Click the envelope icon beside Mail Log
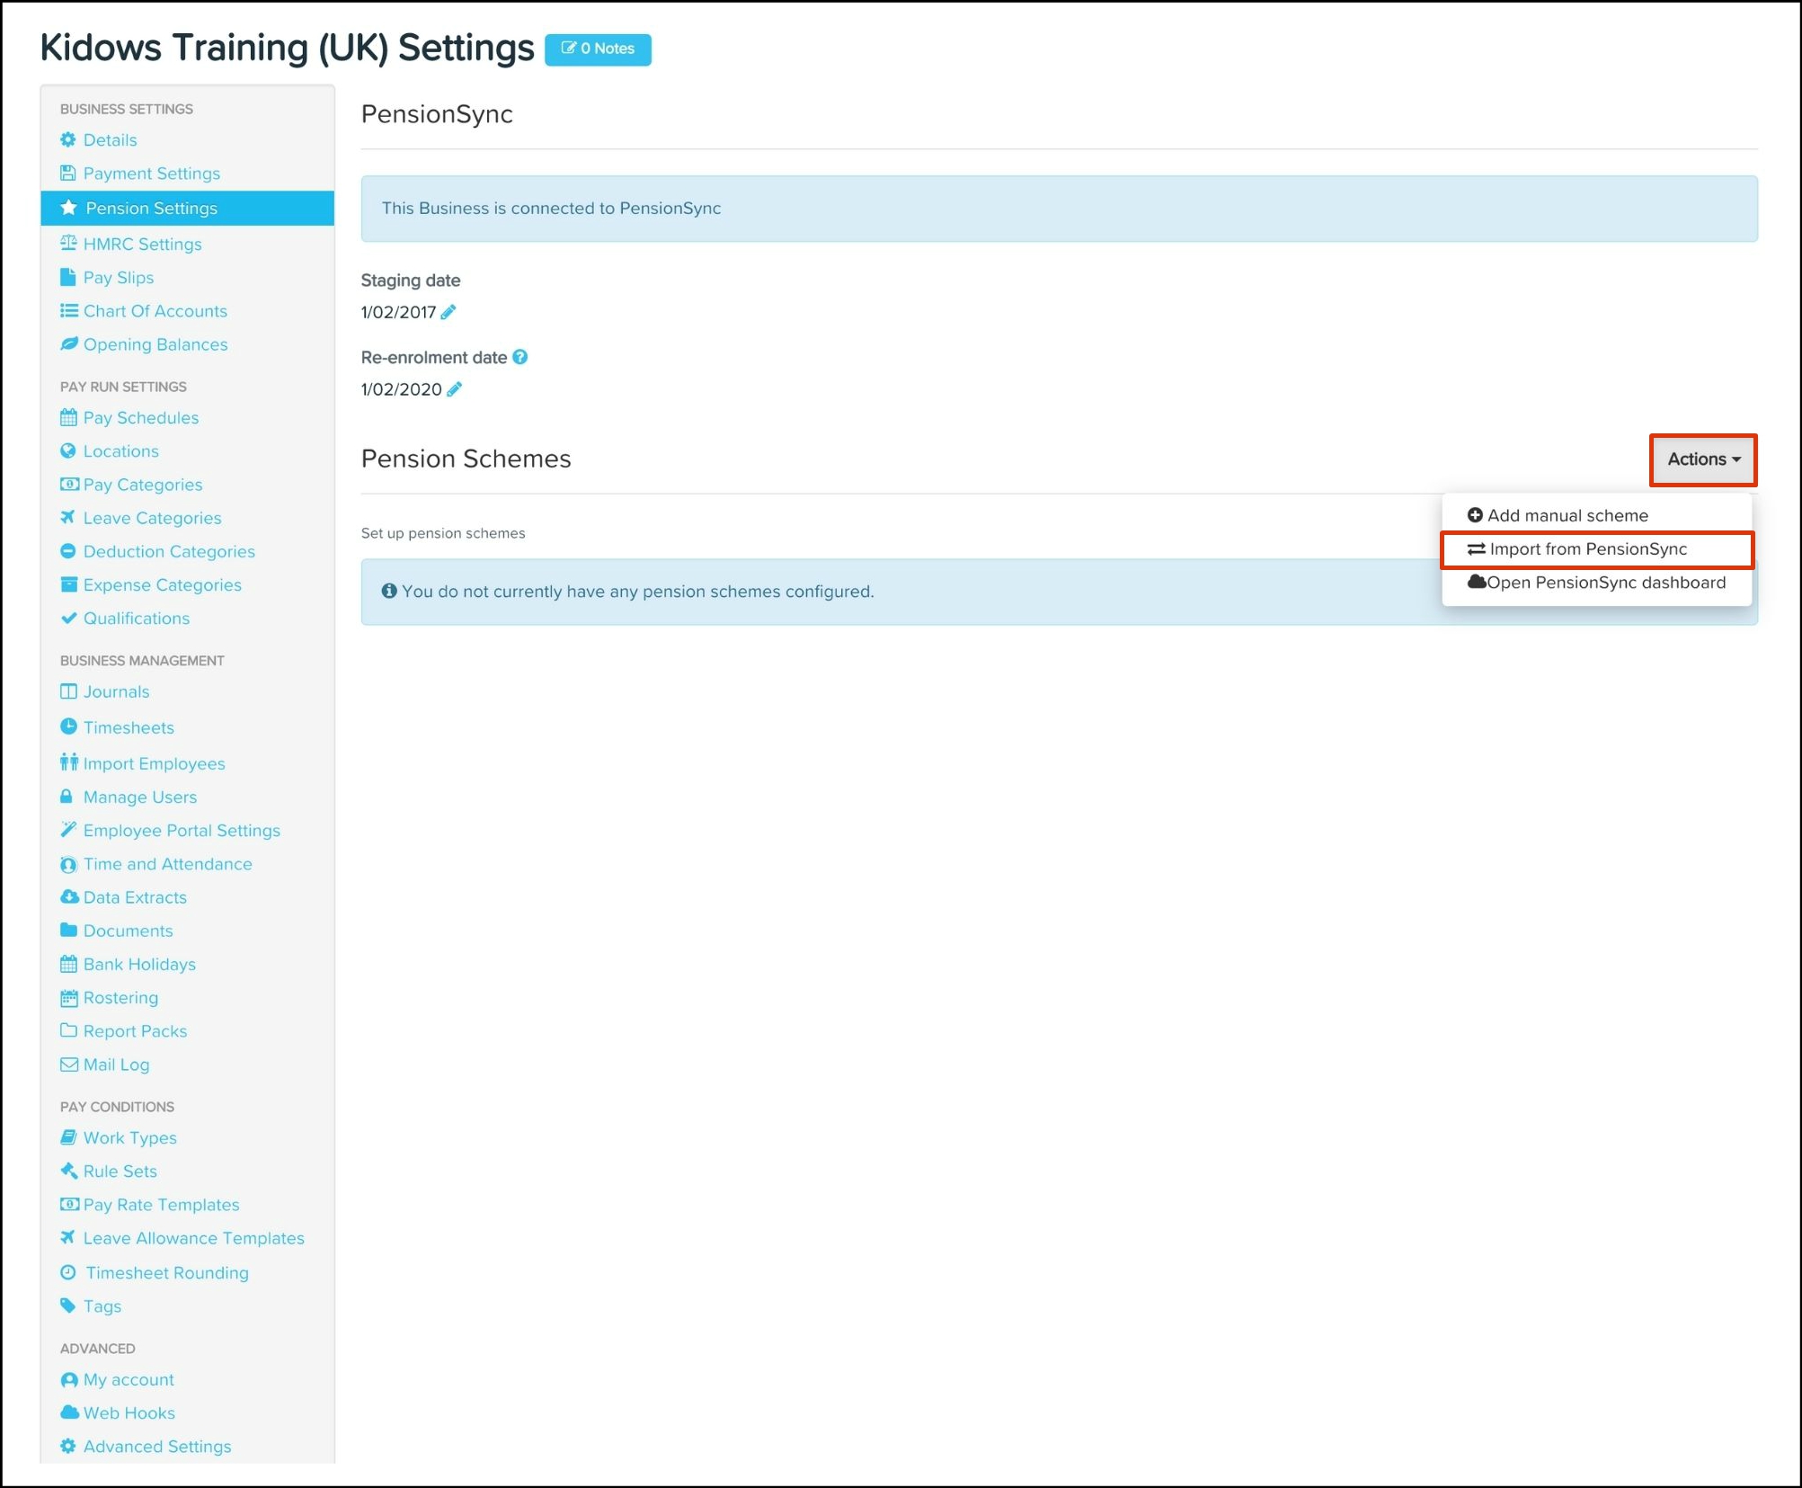Viewport: 1802px width, 1488px height. coord(68,1065)
